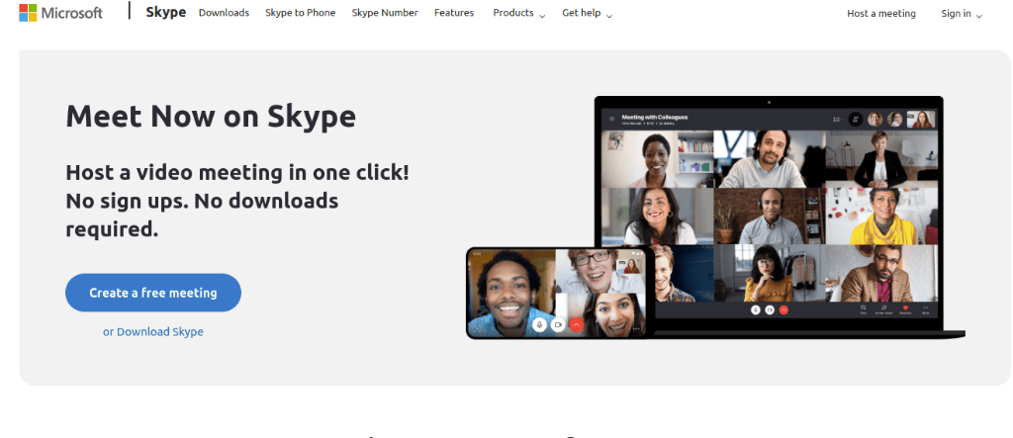Expand the Sign in dropdown
Viewport: 1013px width, 438px height.
pyautogui.click(x=962, y=14)
